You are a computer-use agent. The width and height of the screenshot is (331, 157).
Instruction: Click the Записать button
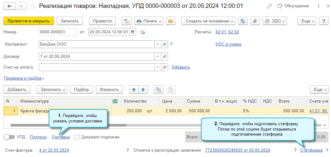pyautogui.click(x=70, y=21)
